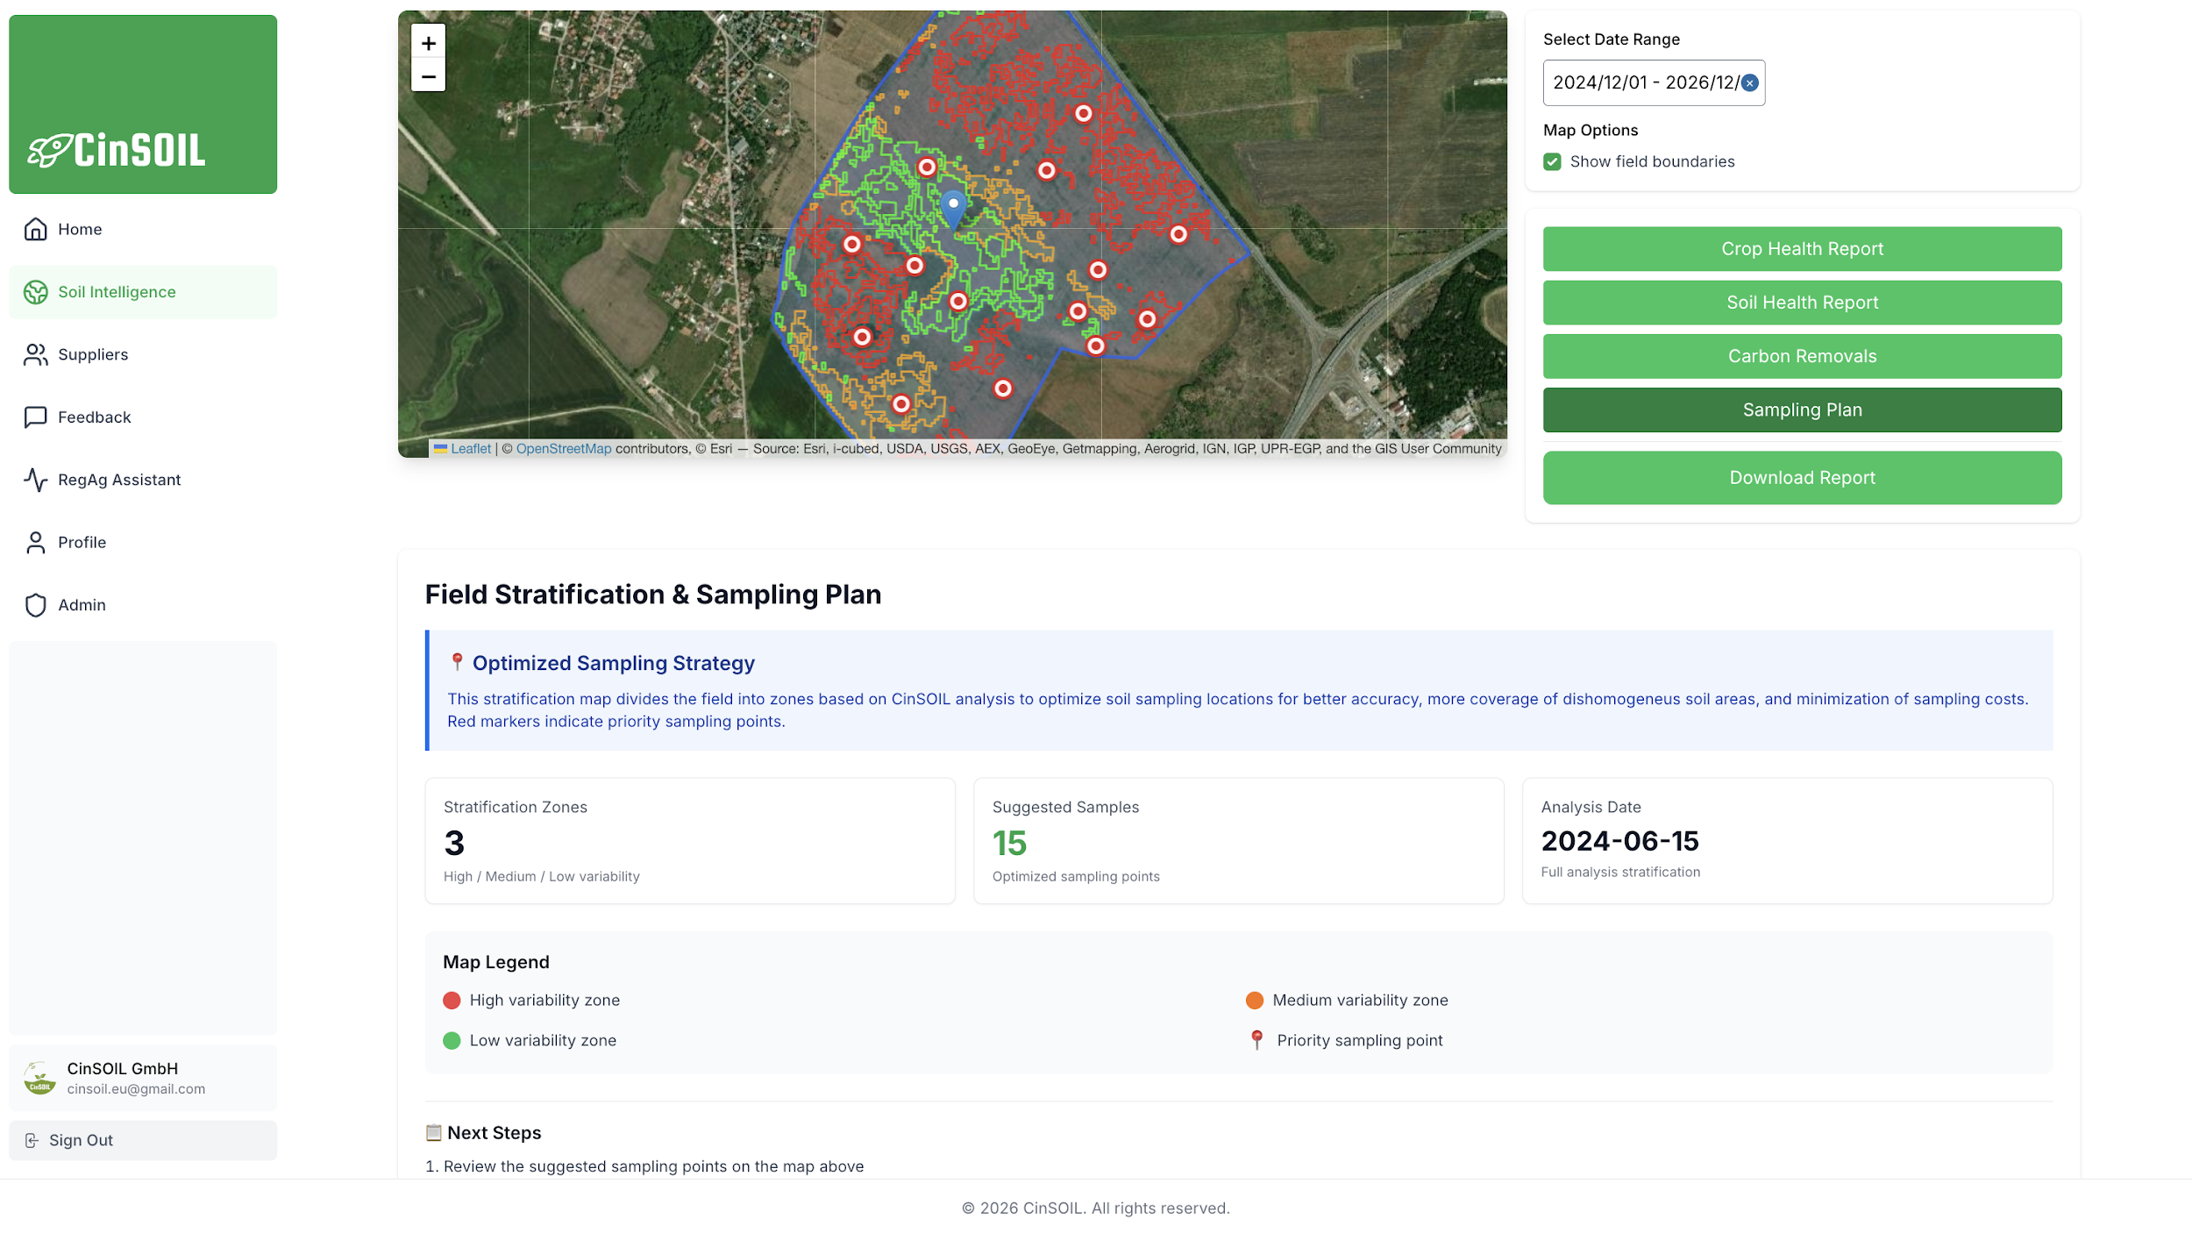Click the Download Report button
The height and width of the screenshot is (1233, 2192).
[1802, 478]
